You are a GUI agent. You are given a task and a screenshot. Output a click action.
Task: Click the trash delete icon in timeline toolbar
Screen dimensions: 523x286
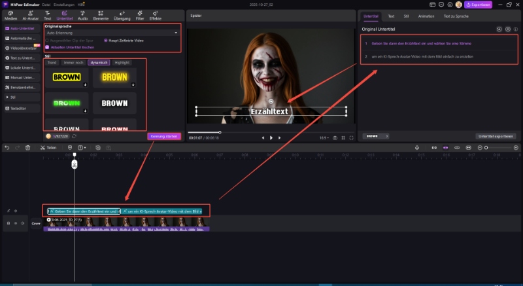(x=27, y=147)
